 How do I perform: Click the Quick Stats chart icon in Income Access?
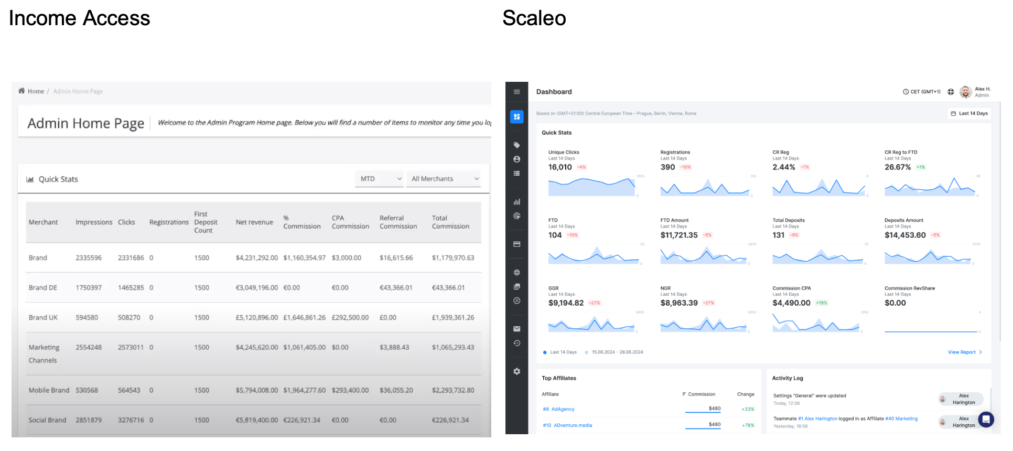[30, 179]
